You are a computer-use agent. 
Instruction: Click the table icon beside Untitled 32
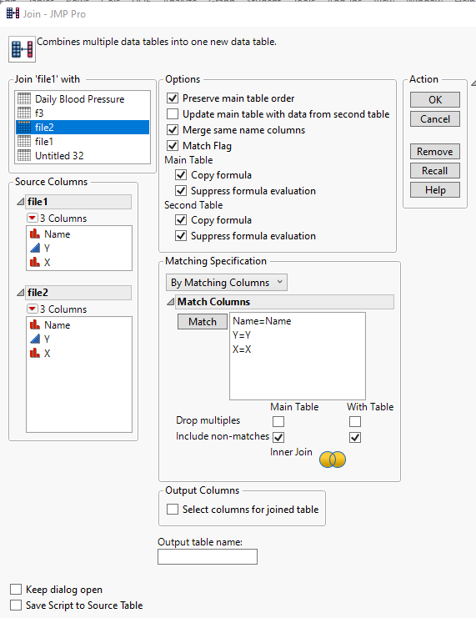[24, 156]
